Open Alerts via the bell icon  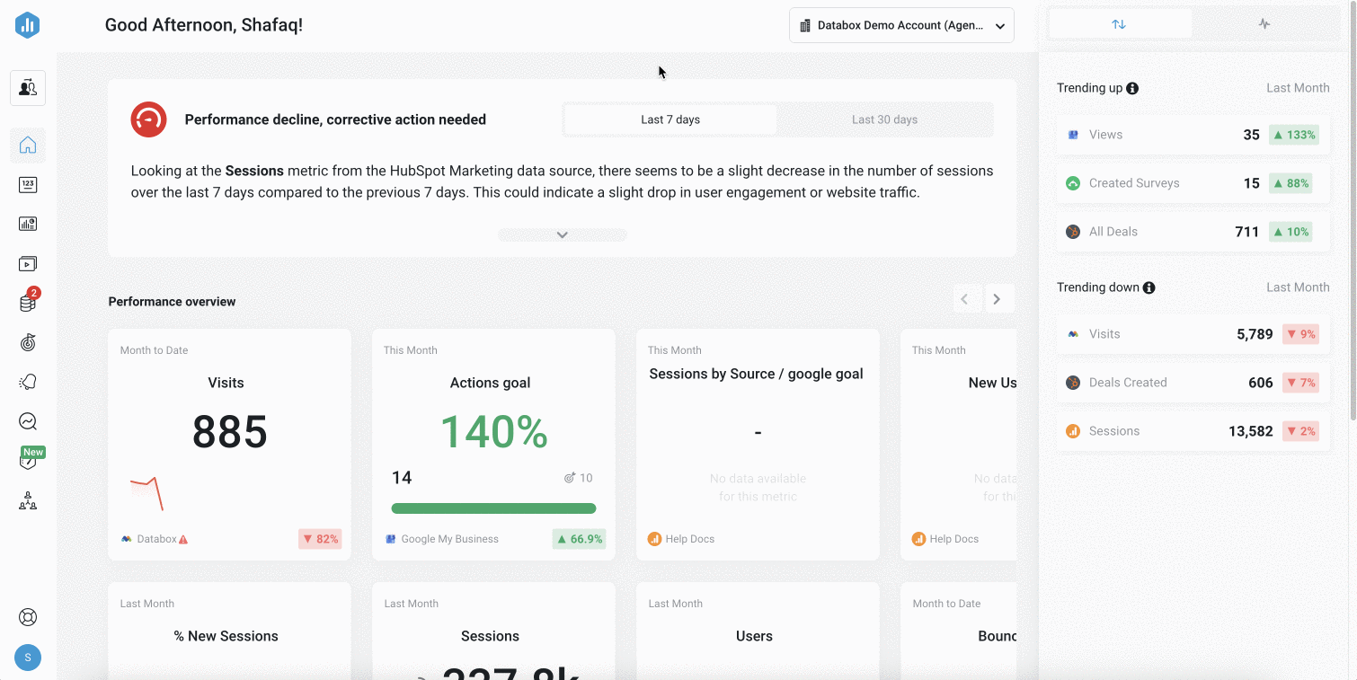[x=28, y=382]
